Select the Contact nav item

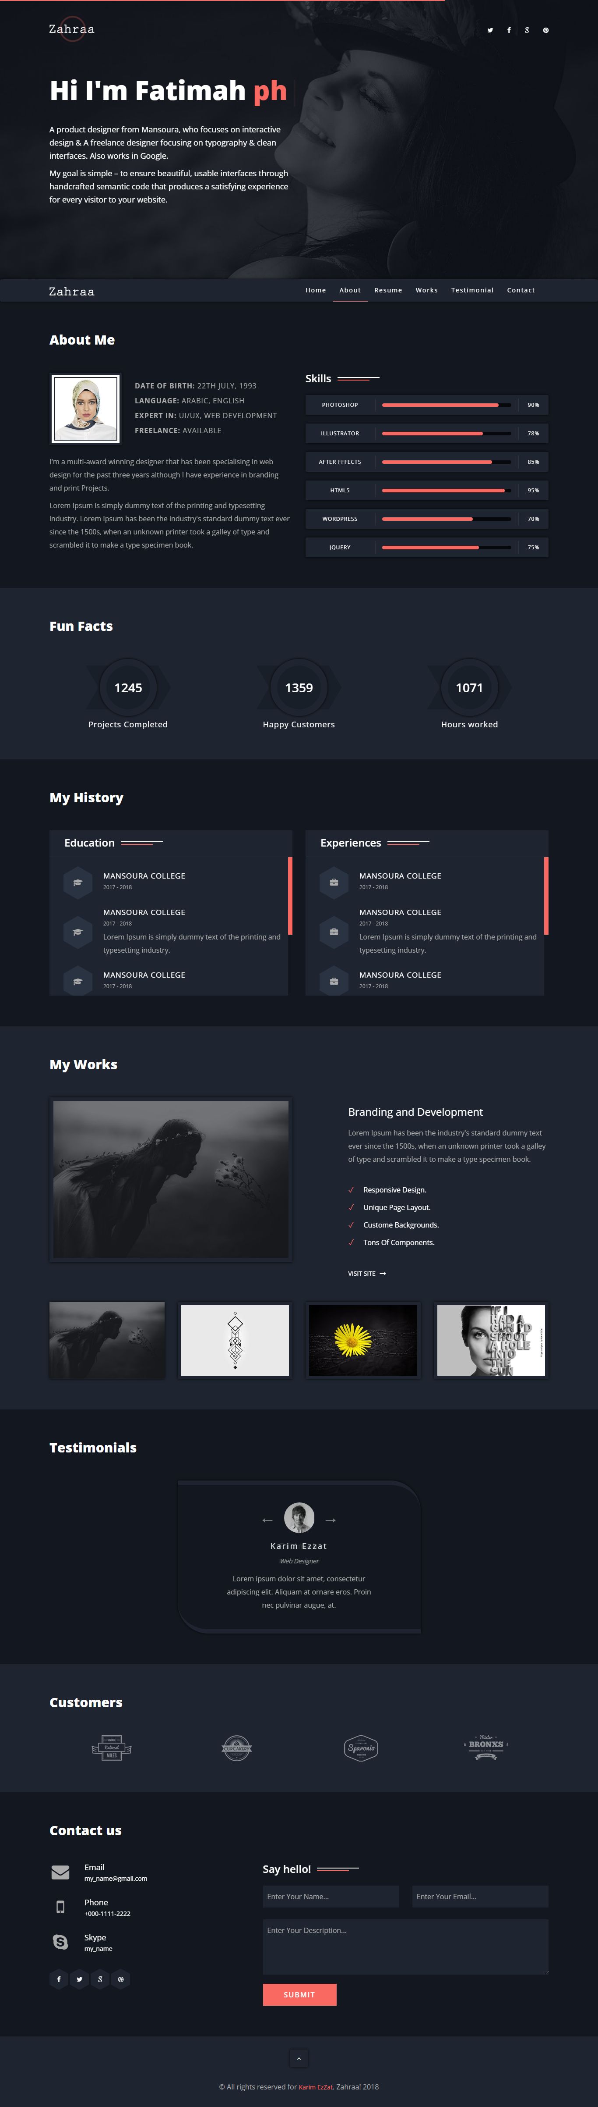tap(521, 290)
